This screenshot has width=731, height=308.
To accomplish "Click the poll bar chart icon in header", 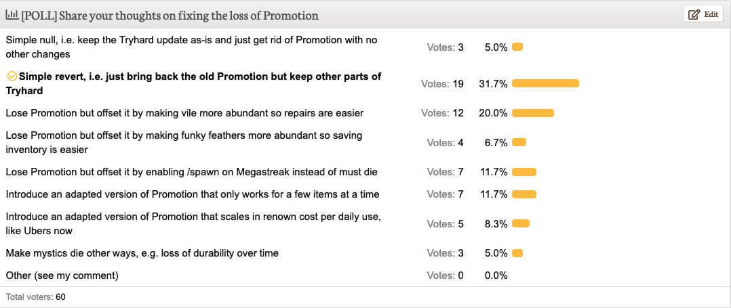I will (x=12, y=15).
